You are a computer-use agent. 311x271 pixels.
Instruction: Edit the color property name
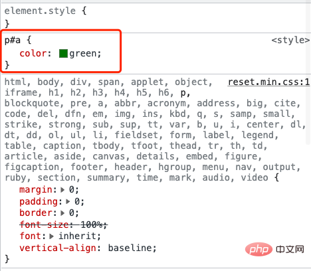(x=33, y=53)
